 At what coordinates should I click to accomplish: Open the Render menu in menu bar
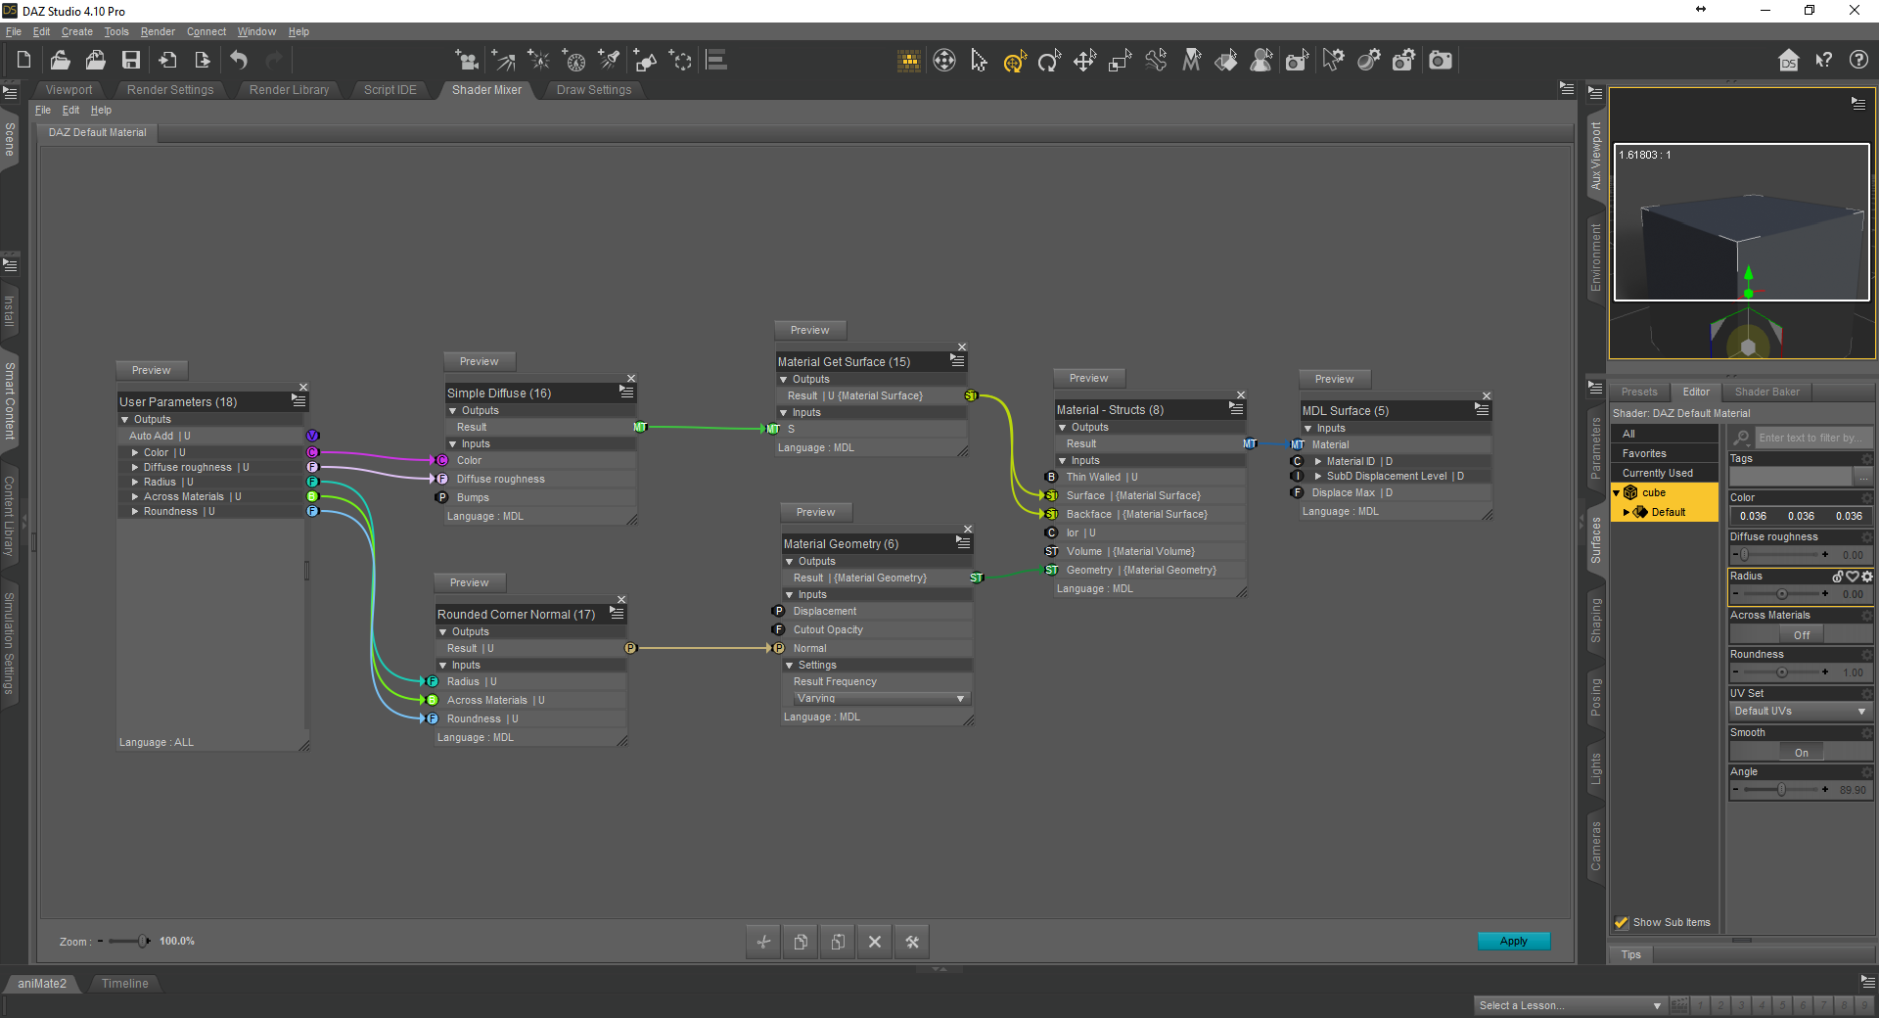[158, 31]
